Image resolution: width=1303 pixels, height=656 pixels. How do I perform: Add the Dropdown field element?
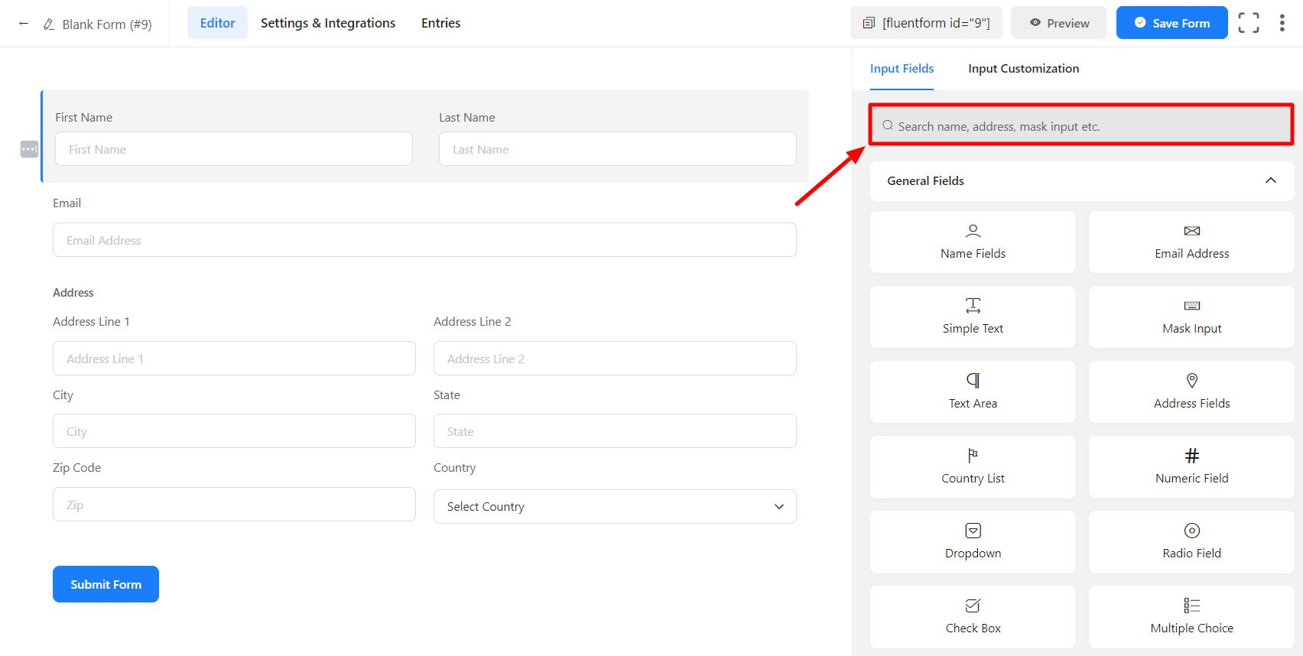click(973, 541)
